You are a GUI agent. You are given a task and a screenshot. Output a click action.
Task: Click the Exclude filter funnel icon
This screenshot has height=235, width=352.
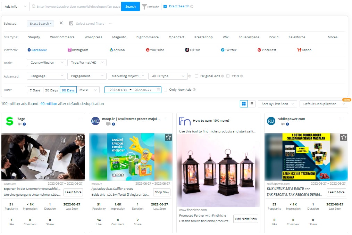(x=144, y=7)
